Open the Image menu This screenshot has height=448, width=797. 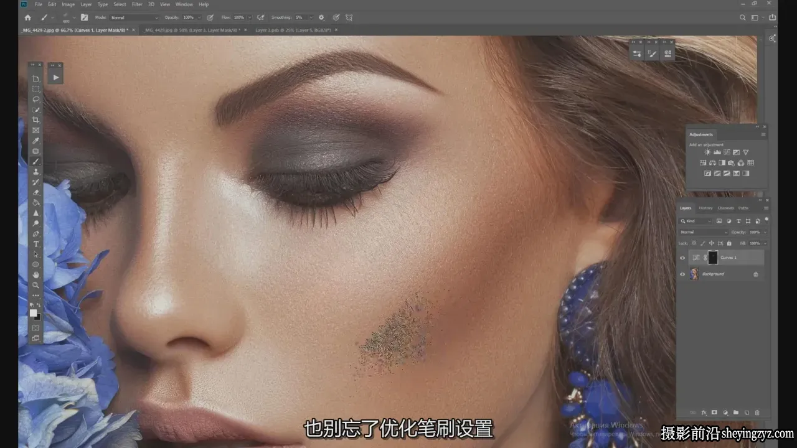68,4
